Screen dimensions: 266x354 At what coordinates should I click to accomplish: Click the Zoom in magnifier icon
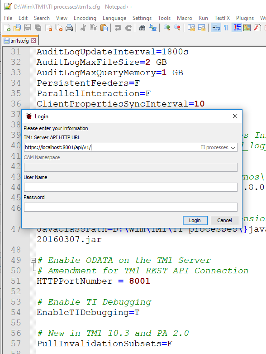coord(166,28)
